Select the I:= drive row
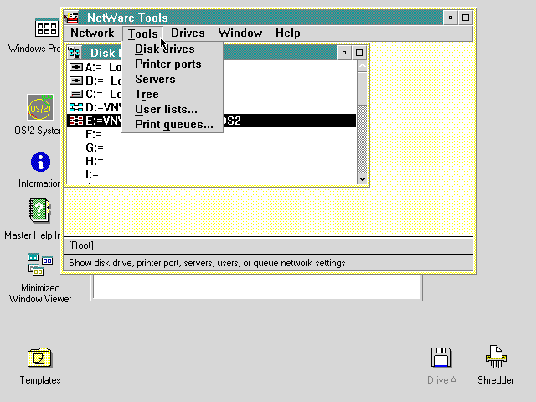Image resolution: width=536 pixels, height=402 pixels. 211,174
